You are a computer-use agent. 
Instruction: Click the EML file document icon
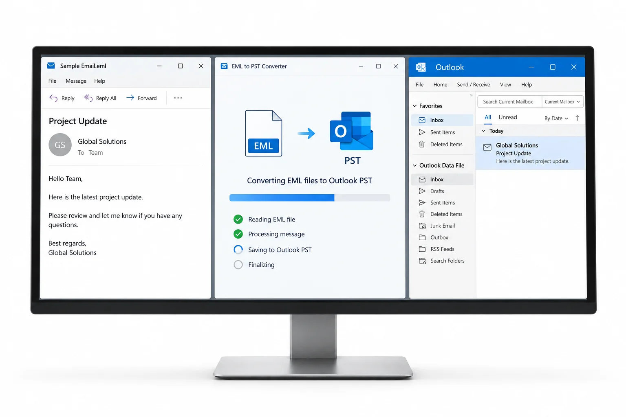pos(264,133)
